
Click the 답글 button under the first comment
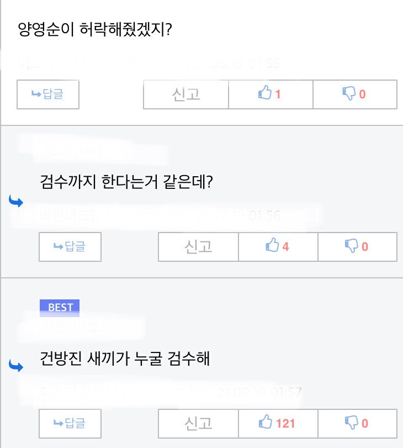48,94
